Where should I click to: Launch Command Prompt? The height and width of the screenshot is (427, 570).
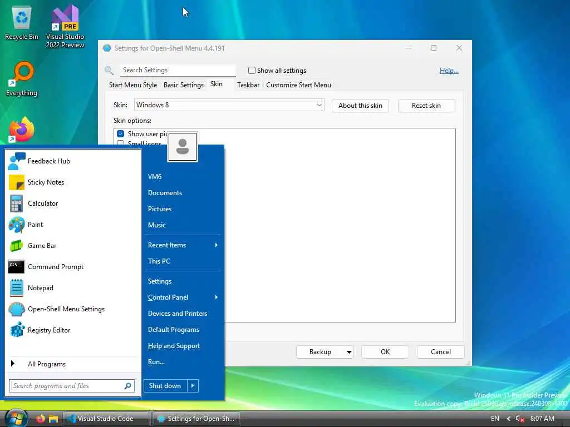pos(73,267)
